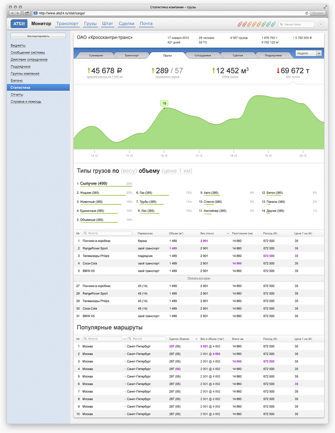Open Сообщения системы in the sidebar
335x433 pixels.
coord(28,53)
